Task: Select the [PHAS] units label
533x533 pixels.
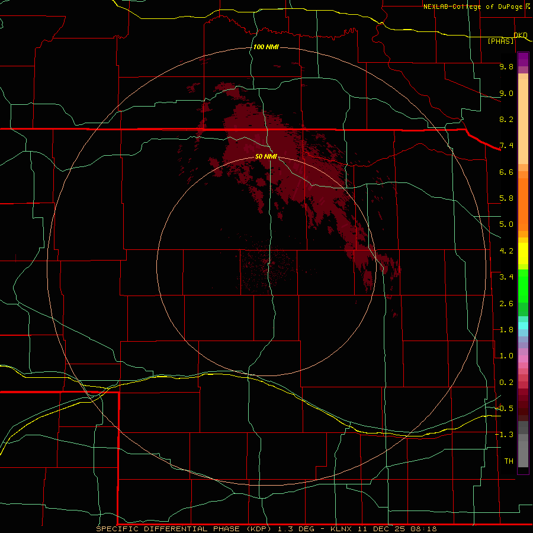Action: [x=500, y=41]
